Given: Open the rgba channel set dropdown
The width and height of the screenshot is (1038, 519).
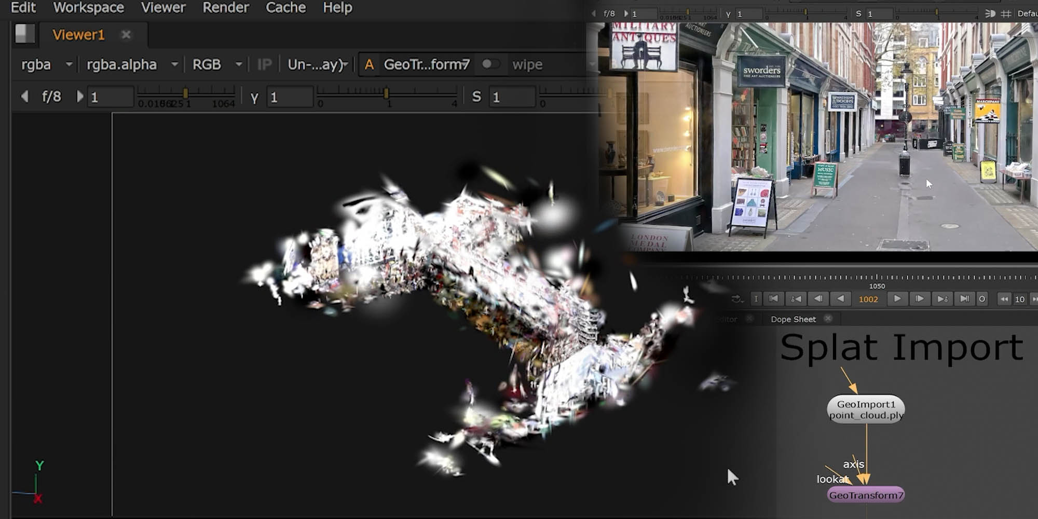Looking at the screenshot, I should click(x=46, y=64).
